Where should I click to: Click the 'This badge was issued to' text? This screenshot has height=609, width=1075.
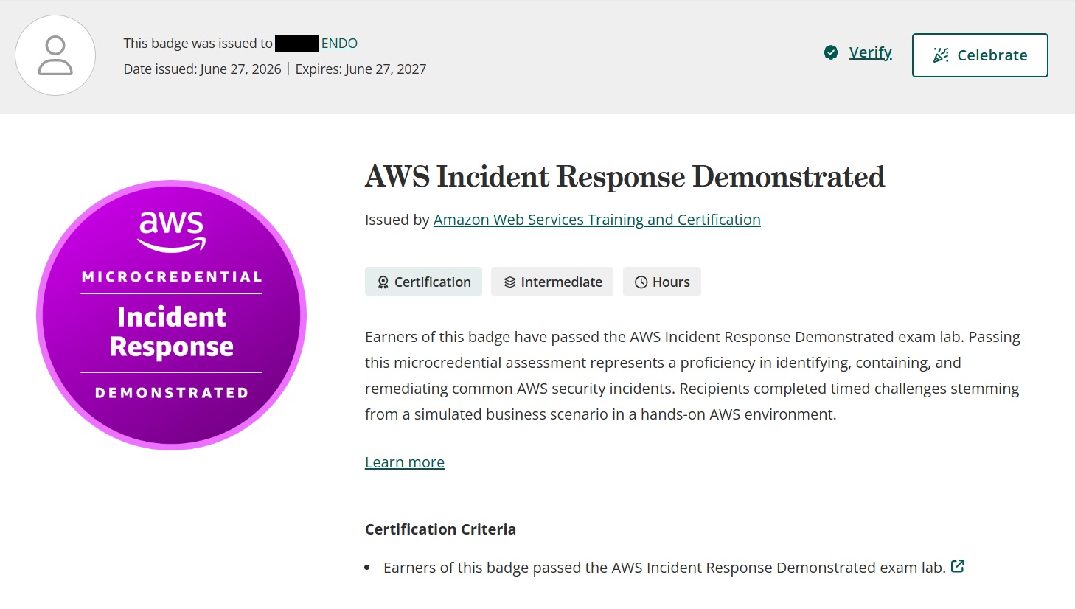(198, 43)
